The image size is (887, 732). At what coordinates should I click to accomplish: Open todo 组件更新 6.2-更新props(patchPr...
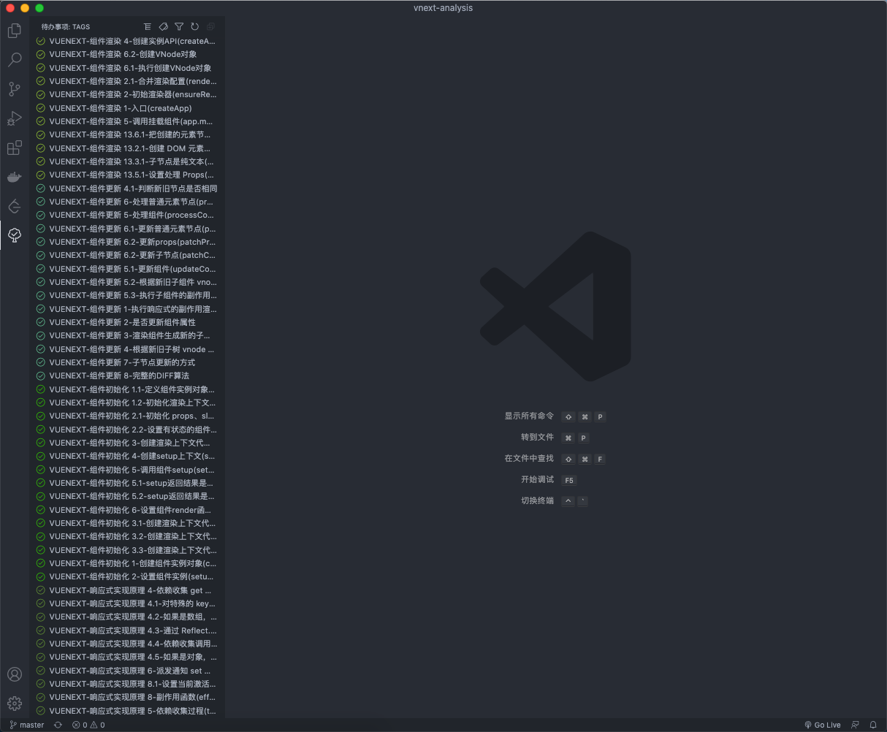(127, 242)
